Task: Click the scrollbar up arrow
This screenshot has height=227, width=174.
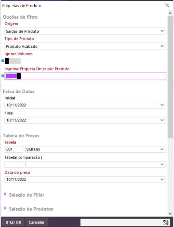Action: [170, 13]
